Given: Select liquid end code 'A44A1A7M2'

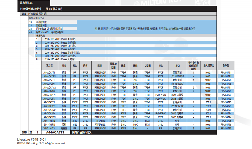Looking at the screenshot, I should click(x=49, y=91).
